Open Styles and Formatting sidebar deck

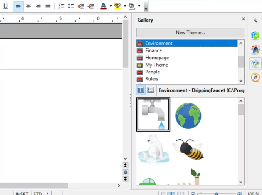click(x=255, y=49)
